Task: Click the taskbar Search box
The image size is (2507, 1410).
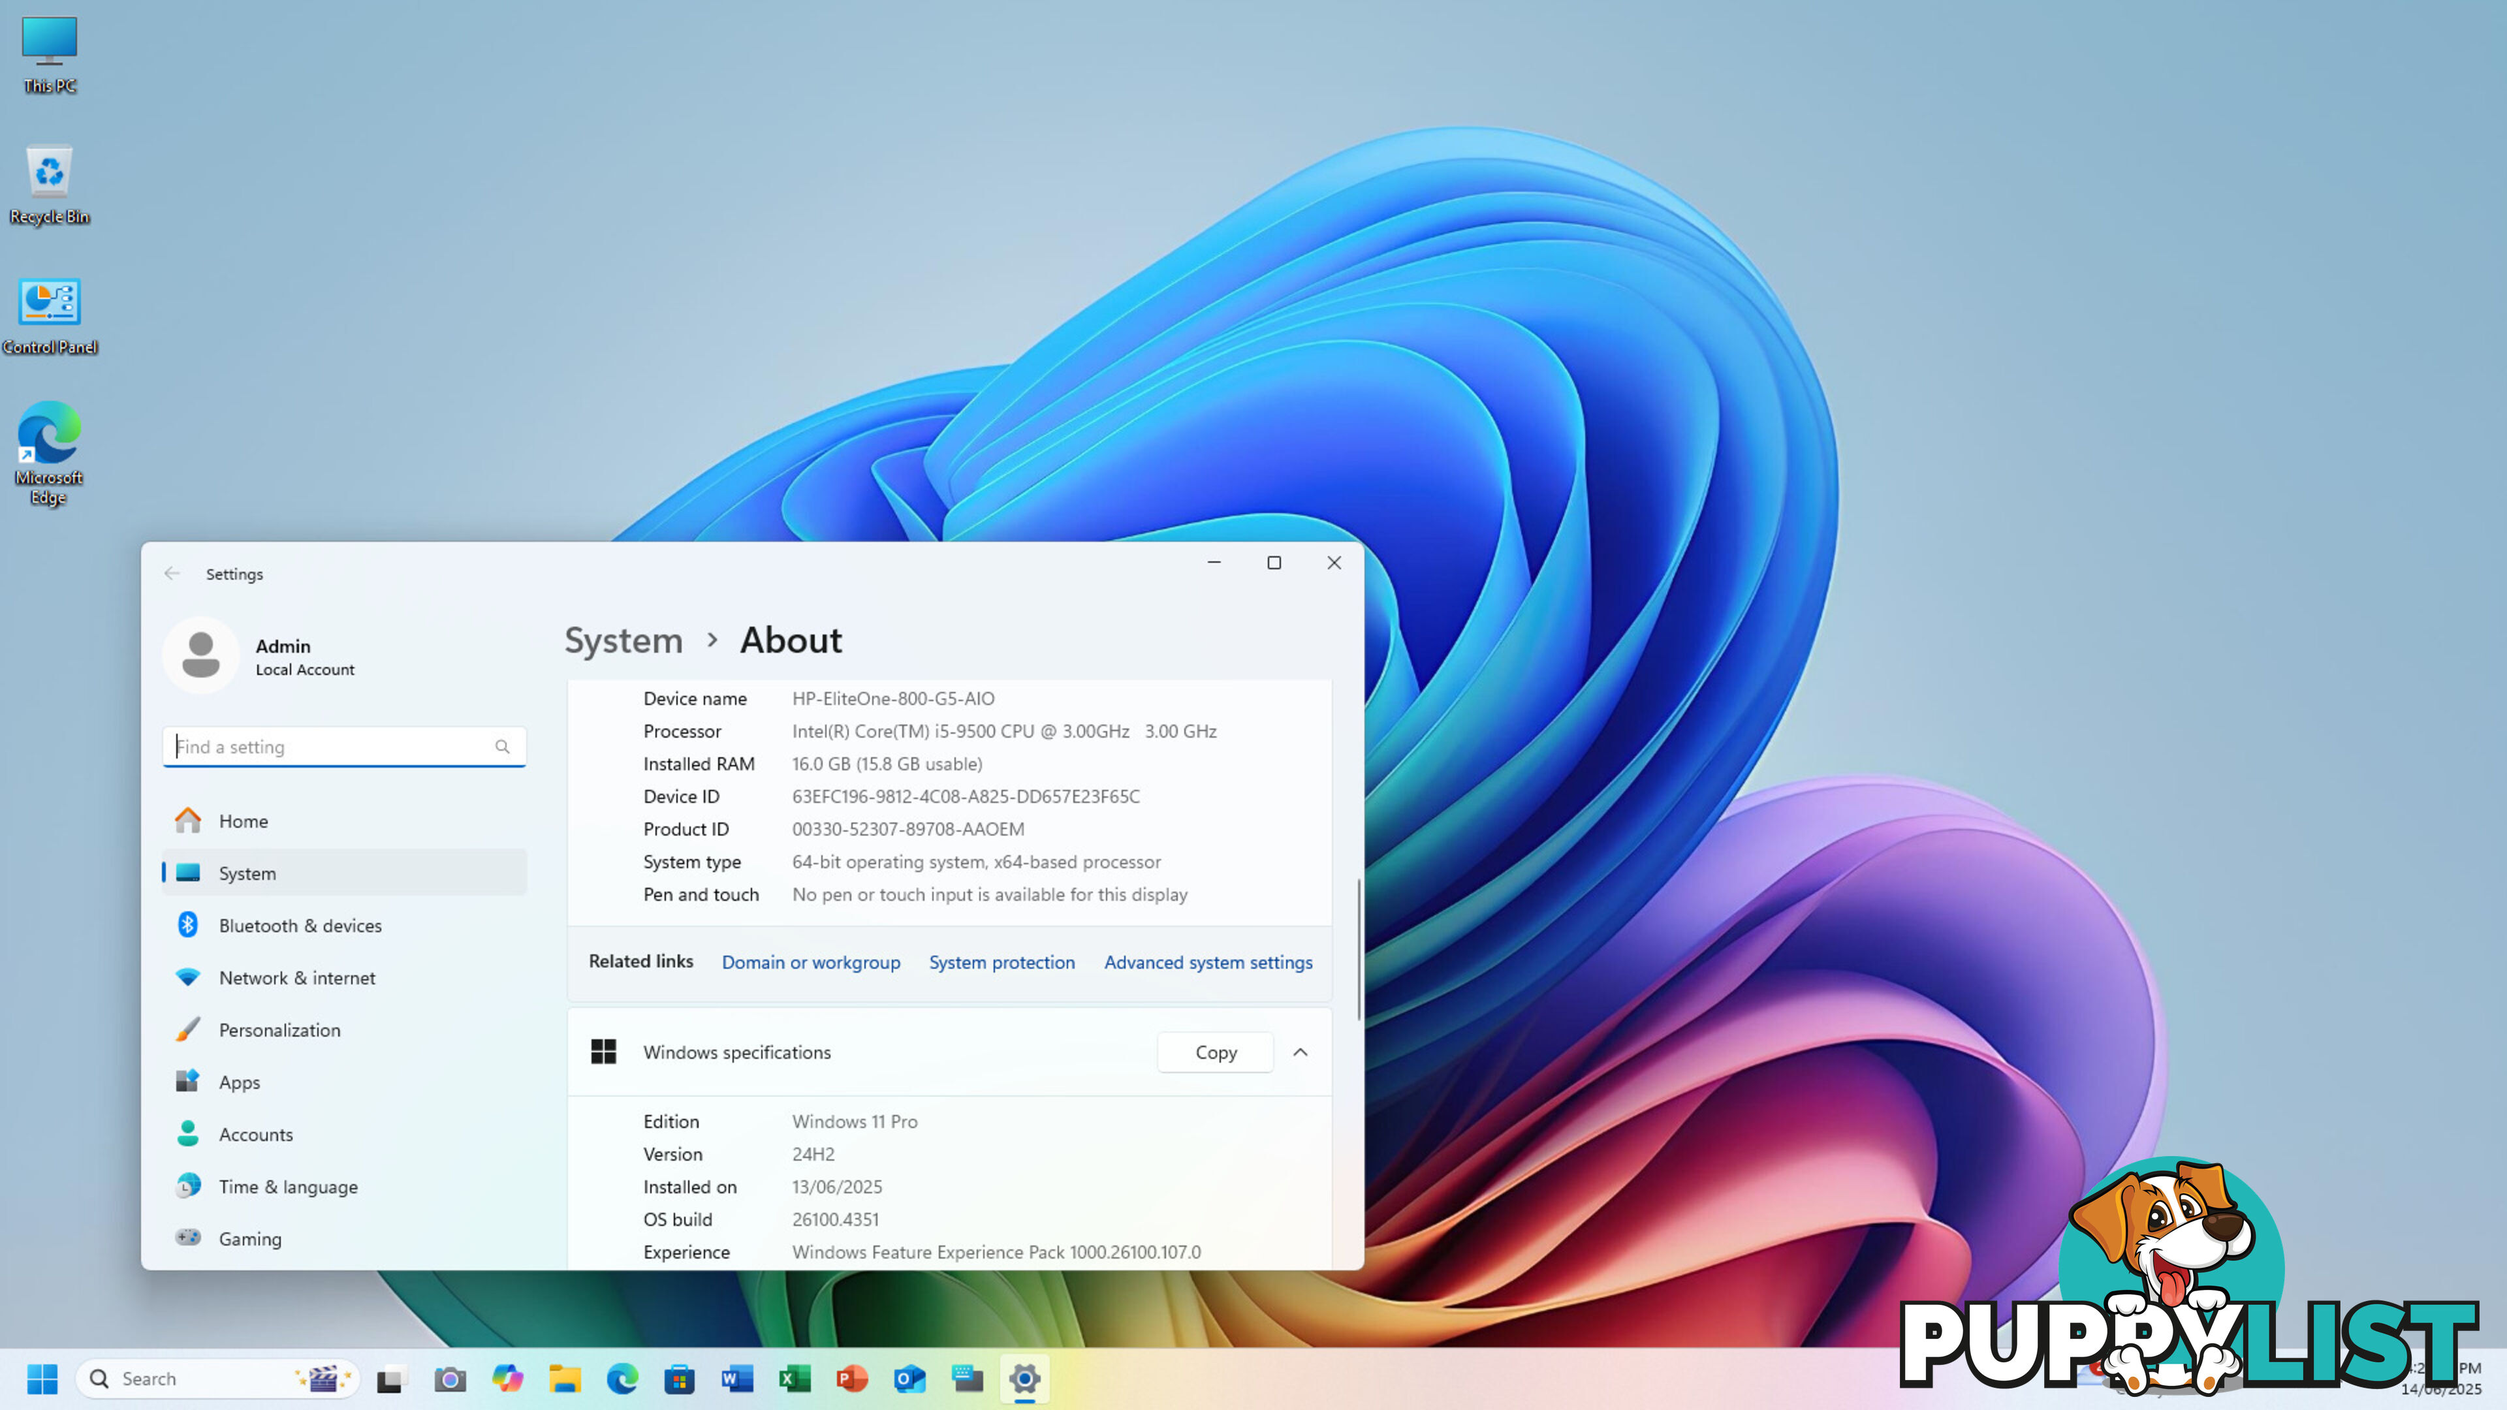Action: (218, 1379)
